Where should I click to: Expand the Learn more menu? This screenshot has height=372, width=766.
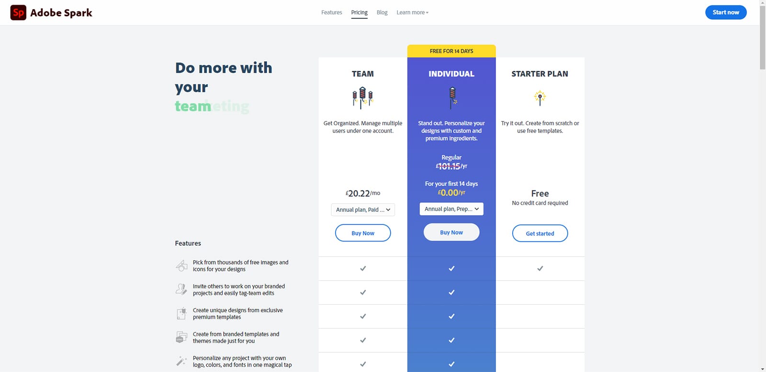[x=412, y=12]
